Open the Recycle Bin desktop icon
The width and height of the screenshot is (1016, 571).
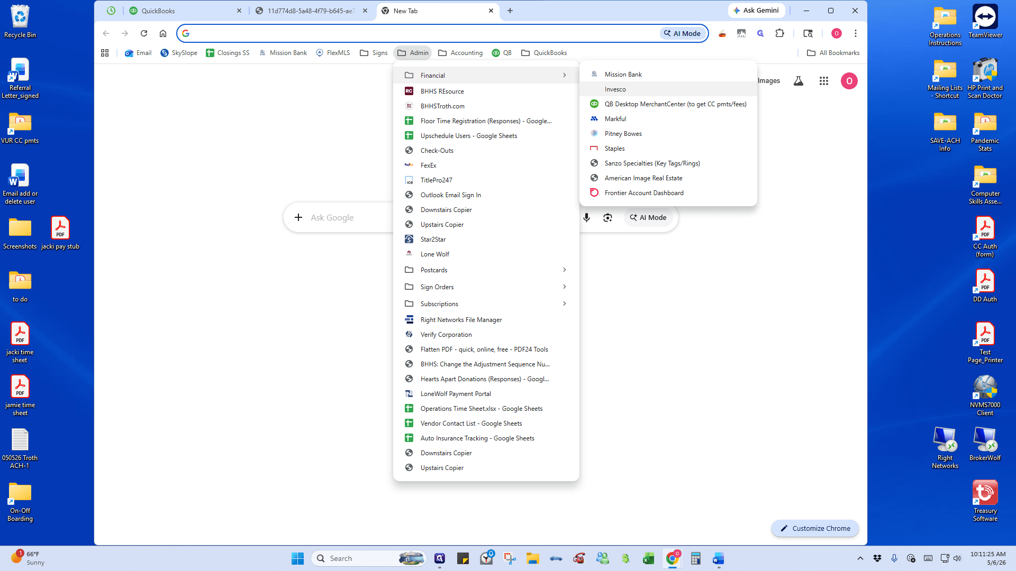click(20, 22)
